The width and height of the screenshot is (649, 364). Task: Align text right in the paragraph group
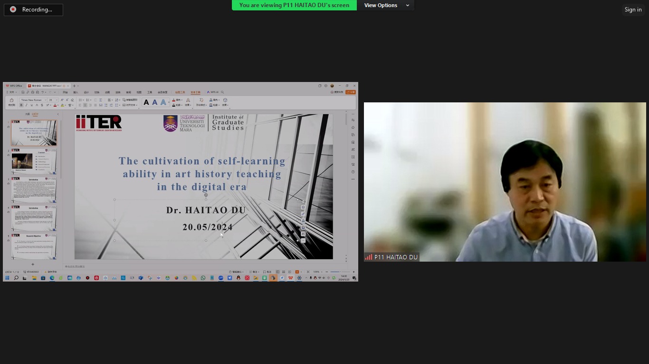pos(90,105)
